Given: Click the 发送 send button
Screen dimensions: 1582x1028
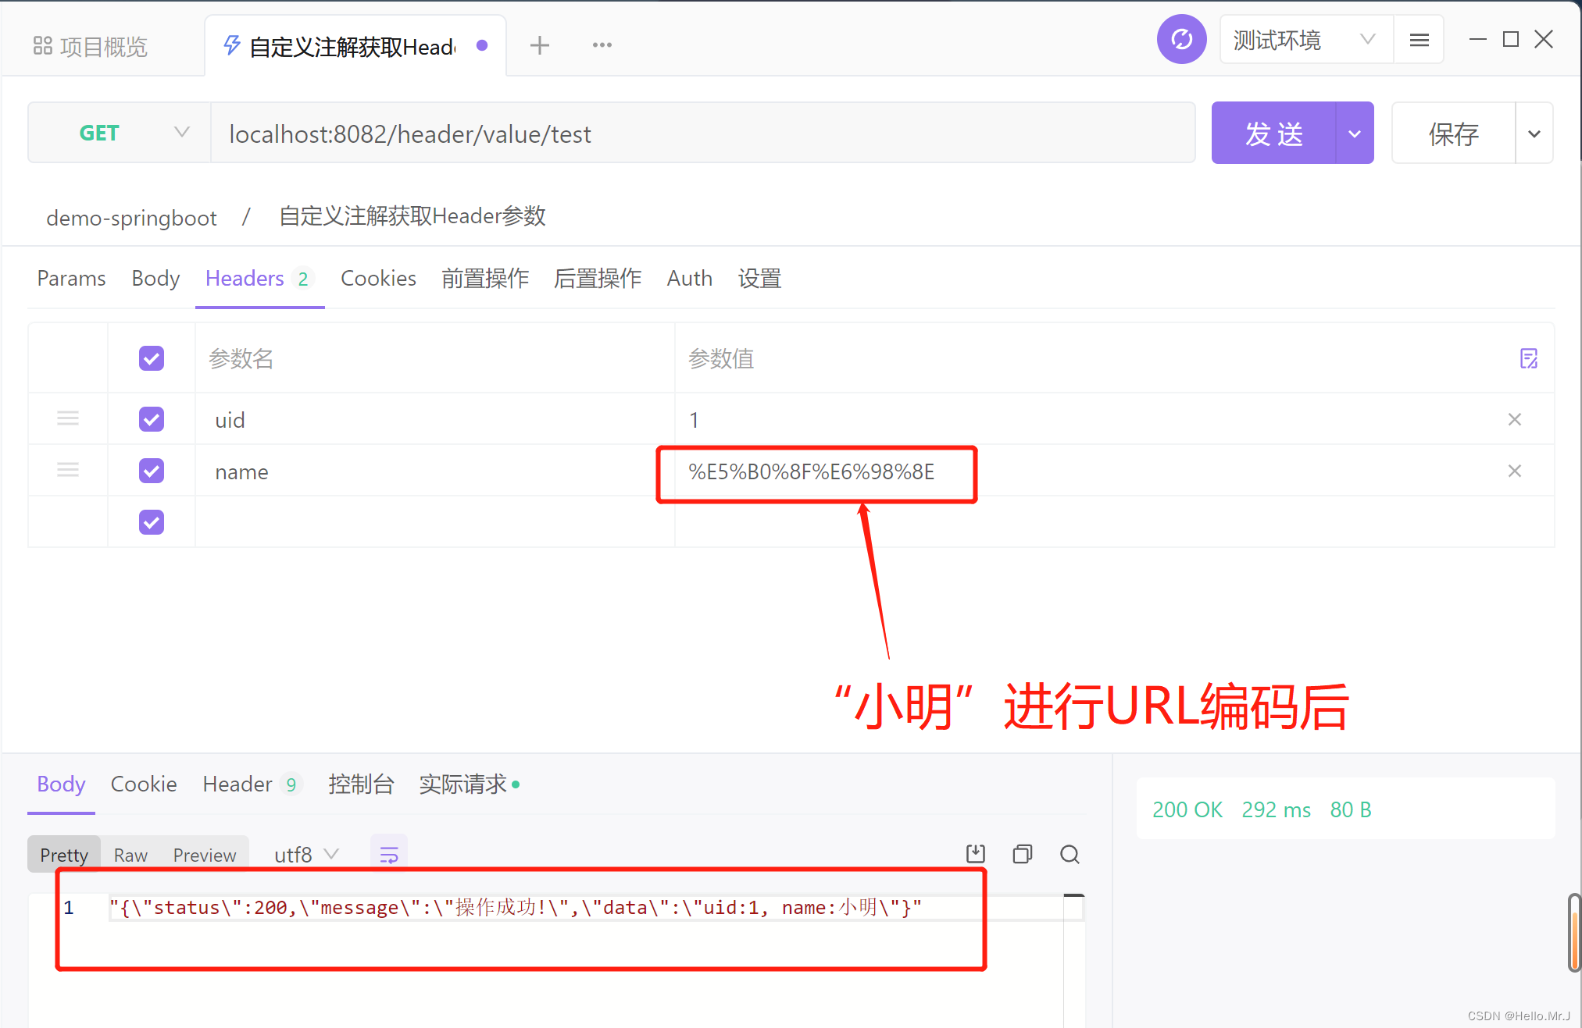Looking at the screenshot, I should point(1273,133).
